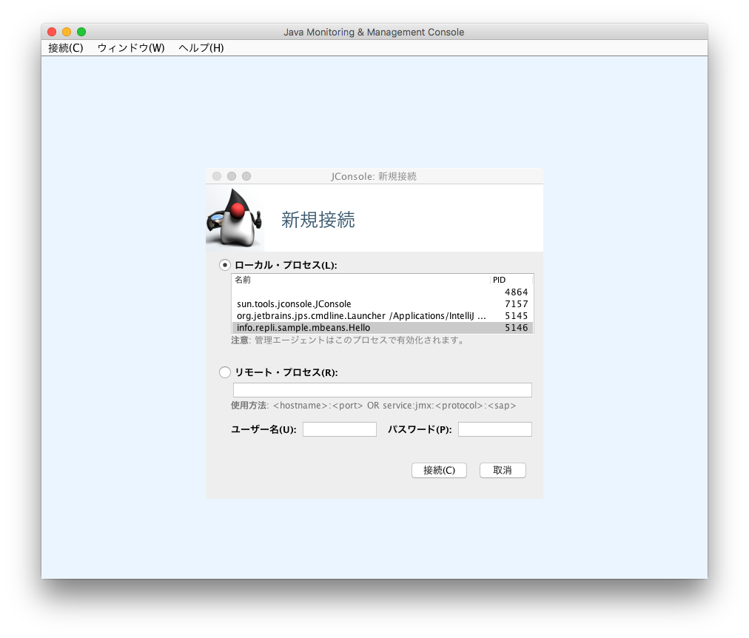Open the ヘルプ(H) menu
Screen dimensions: 749x638
click(200, 47)
